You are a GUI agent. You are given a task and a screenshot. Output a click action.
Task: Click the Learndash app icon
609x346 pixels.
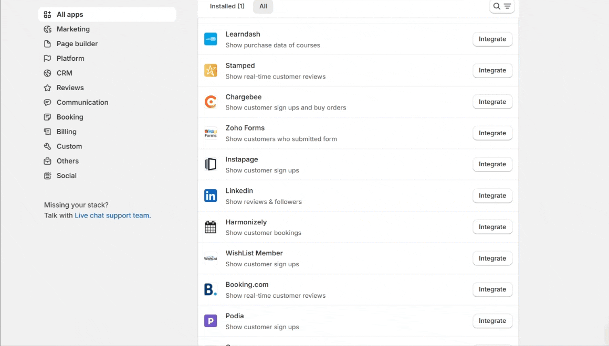pyautogui.click(x=211, y=39)
